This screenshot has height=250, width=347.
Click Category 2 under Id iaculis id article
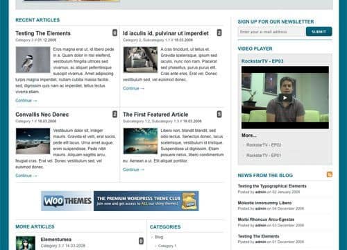pos(132,40)
